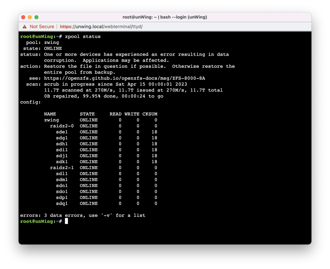Minimize the window with the yellow button
The image size is (330, 269).
pos(30,17)
